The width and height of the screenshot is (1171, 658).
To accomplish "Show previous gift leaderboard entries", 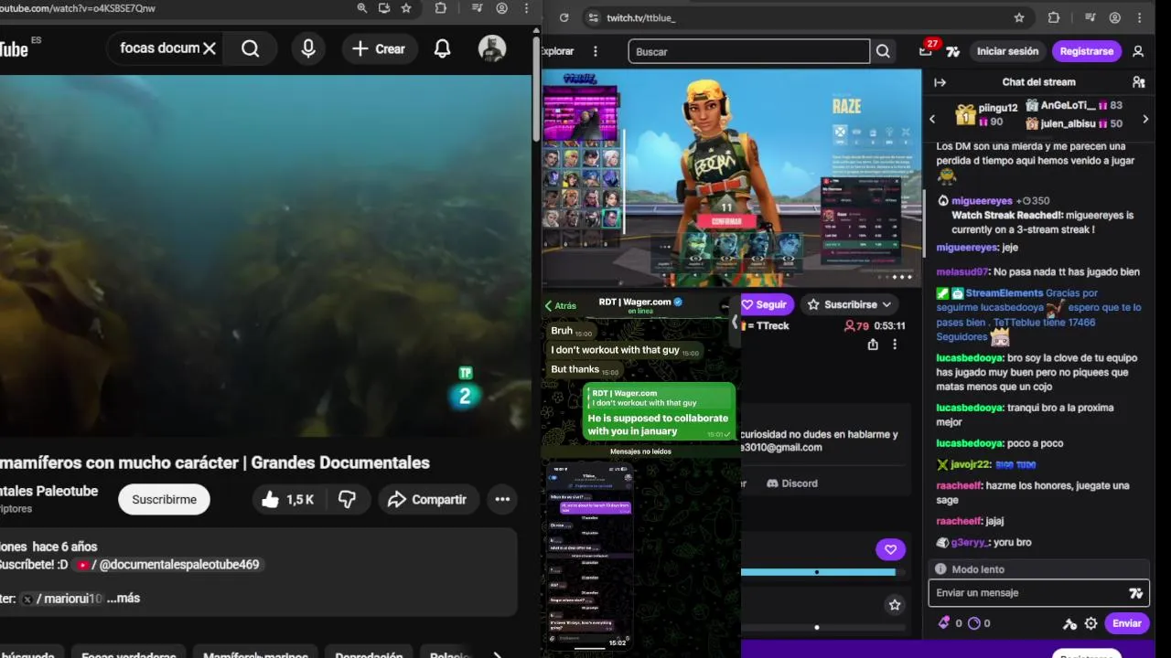I will [x=932, y=119].
